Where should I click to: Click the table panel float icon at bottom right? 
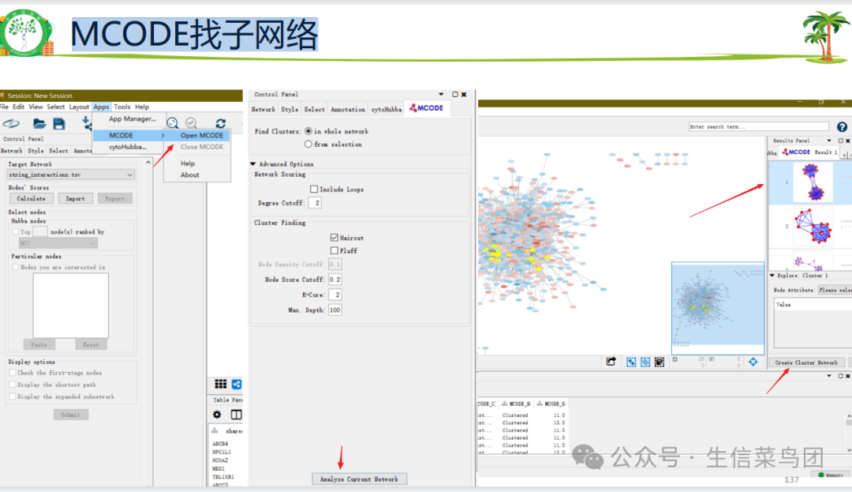840,376
